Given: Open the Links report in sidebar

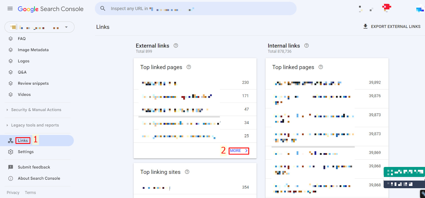Looking at the screenshot, I should [23, 141].
